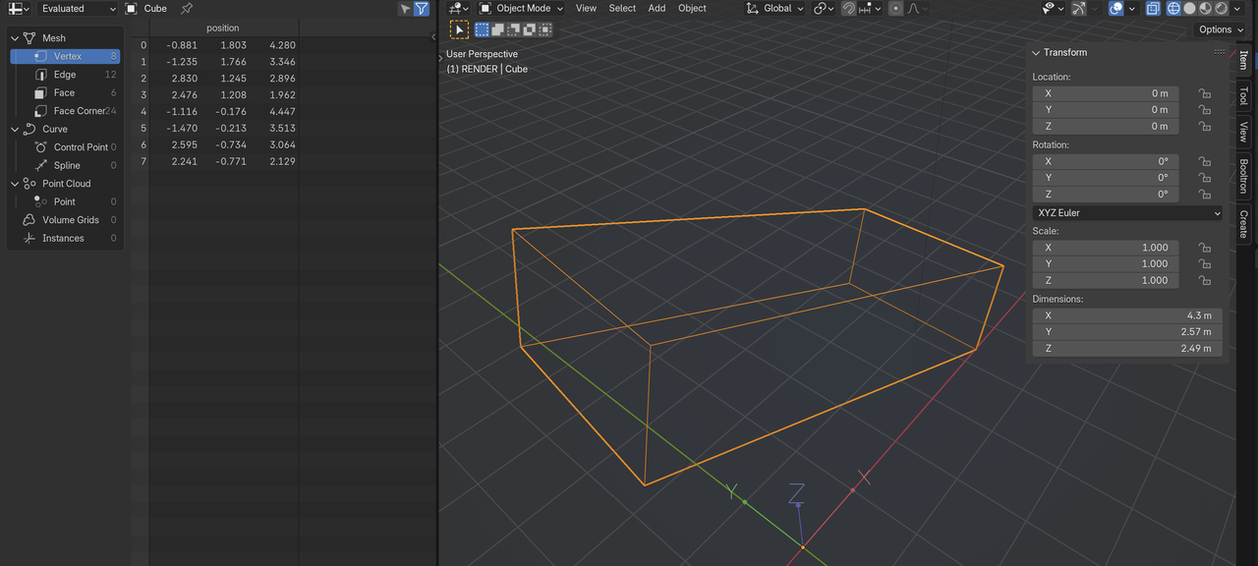Viewport: 1258px width, 566px height.
Task: Switch to rendered viewport shading
Action: [x=1221, y=8]
